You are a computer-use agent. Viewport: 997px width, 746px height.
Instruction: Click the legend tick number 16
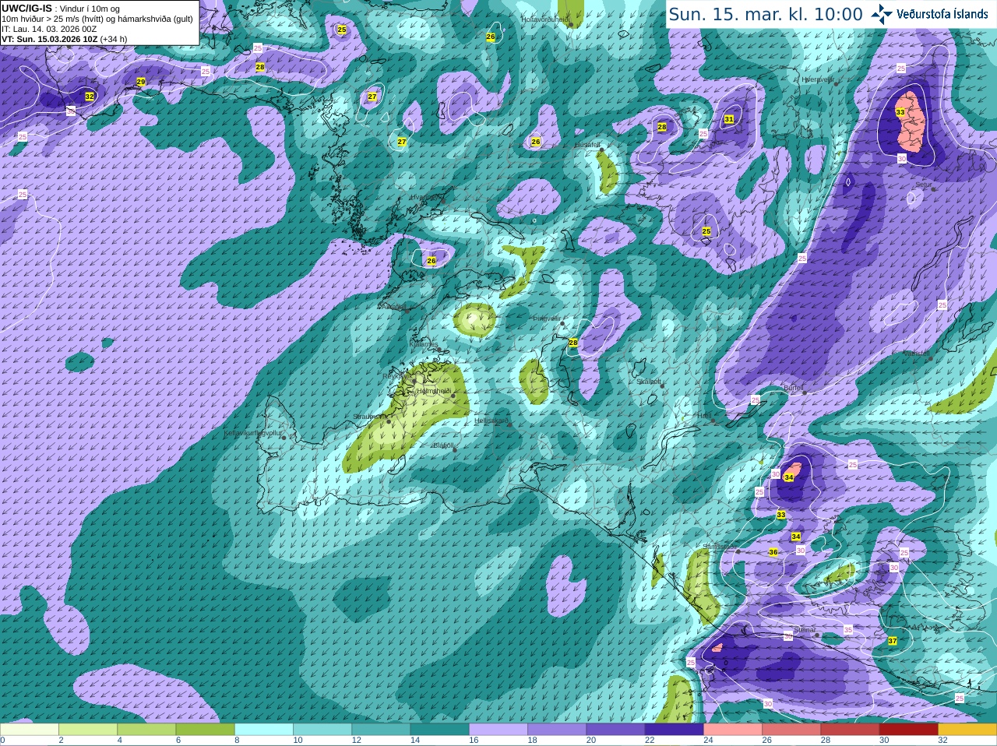tap(474, 741)
